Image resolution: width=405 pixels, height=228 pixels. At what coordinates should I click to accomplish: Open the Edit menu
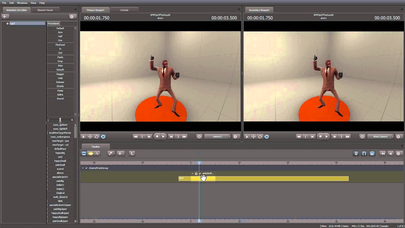pyautogui.click(x=11, y=3)
